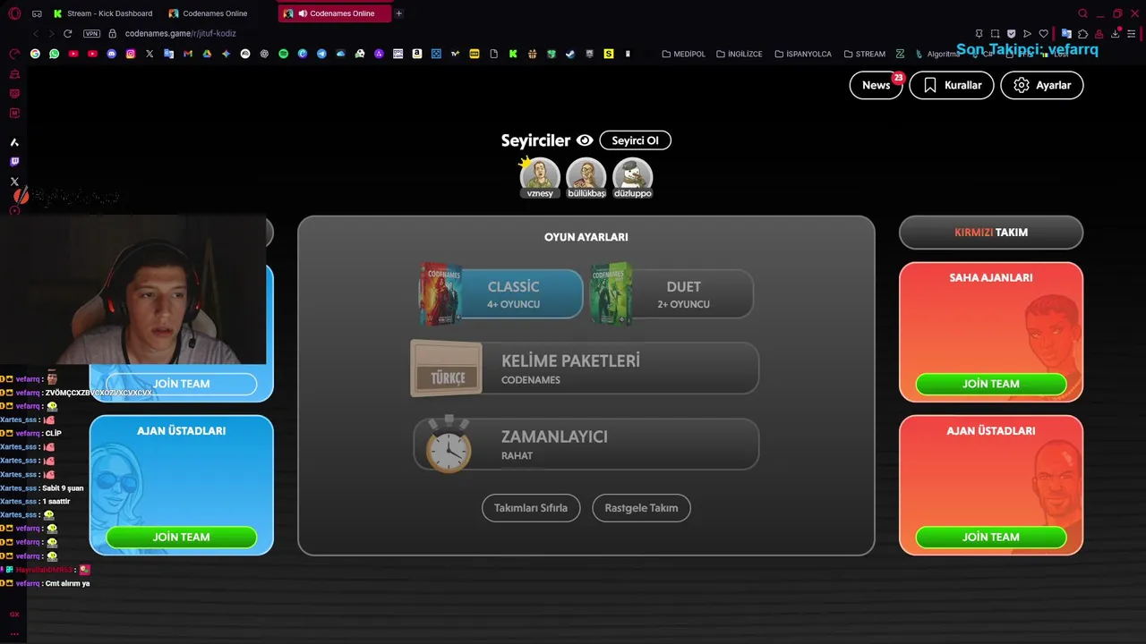Click the heart bookmark icon in toolbar
1146x644 pixels.
pos(1043,33)
